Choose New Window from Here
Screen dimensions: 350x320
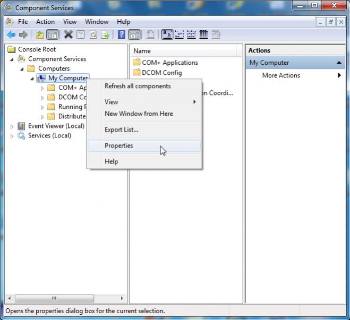pyautogui.click(x=144, y=114)
